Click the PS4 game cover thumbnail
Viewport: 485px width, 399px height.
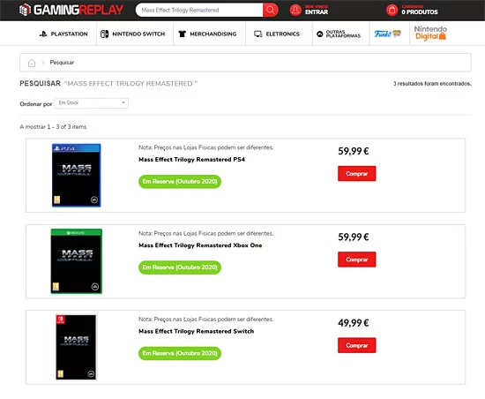[x=77, y=175]
